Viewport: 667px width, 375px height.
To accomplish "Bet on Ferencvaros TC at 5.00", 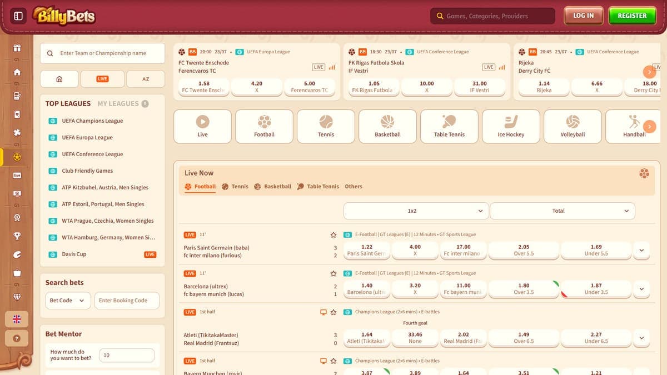I will (309, 87).
